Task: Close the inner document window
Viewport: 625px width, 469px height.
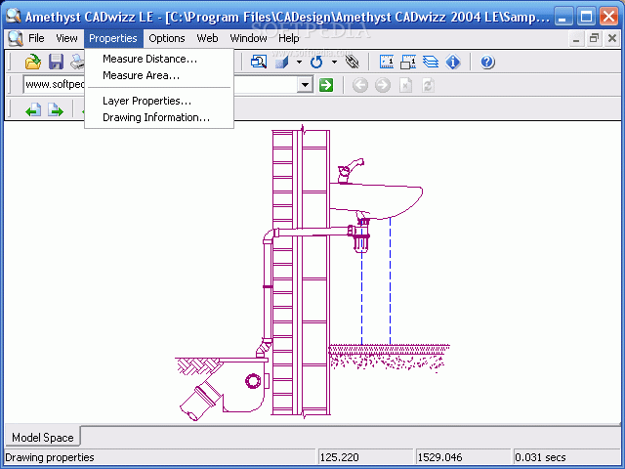Action: 612,39
